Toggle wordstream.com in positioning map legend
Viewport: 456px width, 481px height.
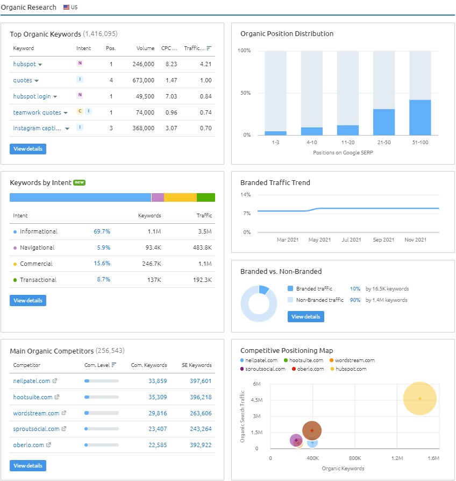click(x=352, y=360)
